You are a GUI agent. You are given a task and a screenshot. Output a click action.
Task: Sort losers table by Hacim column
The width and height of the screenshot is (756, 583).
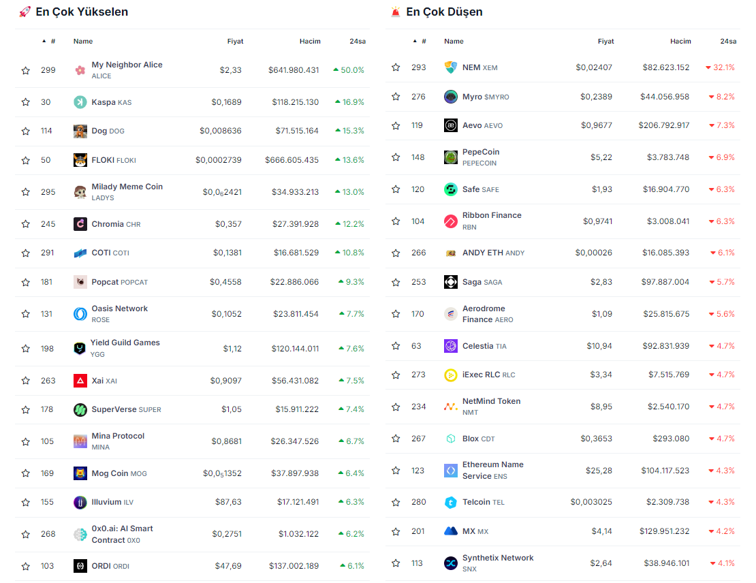click(x=680, y=42)
